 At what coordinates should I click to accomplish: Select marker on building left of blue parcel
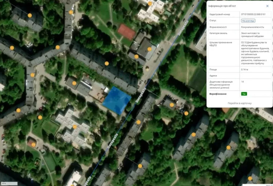click(74, 83)
